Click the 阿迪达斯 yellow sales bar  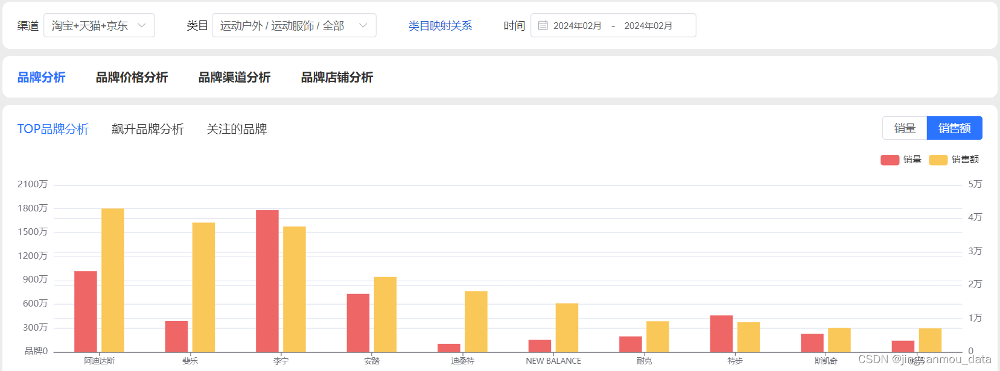(x=113, y=280)
